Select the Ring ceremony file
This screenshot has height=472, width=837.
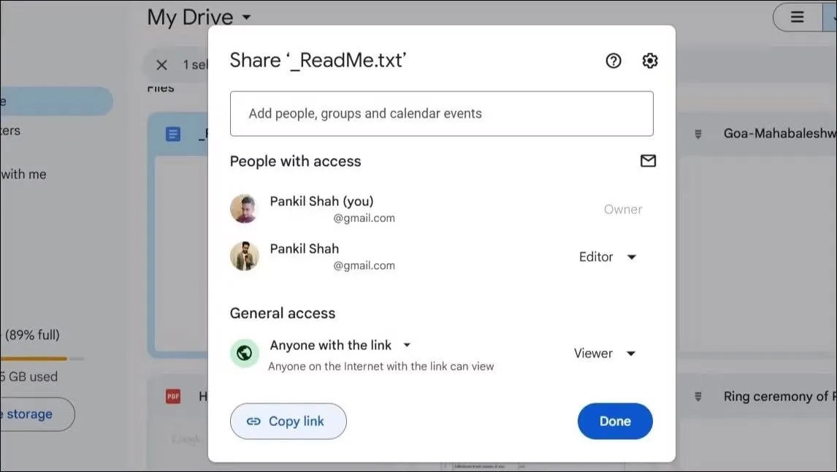(x=774, y=397)
